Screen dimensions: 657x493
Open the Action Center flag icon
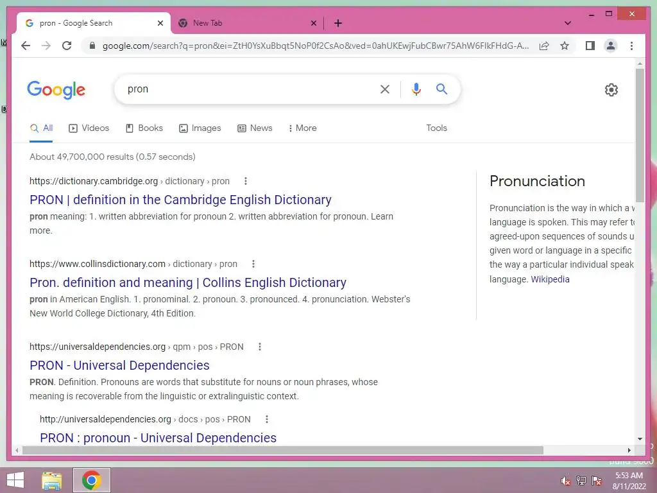(x=597, y=481)
